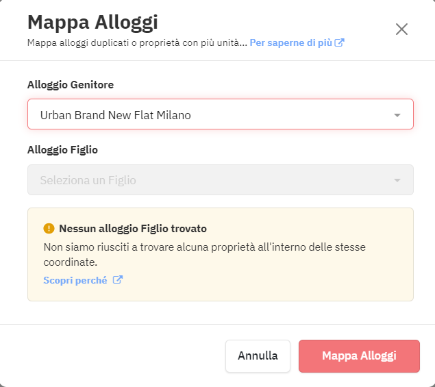Expand arrow of Urban Brand New Flat Milano
Screen dimensions: 435x387
click(x=397, y=115)
